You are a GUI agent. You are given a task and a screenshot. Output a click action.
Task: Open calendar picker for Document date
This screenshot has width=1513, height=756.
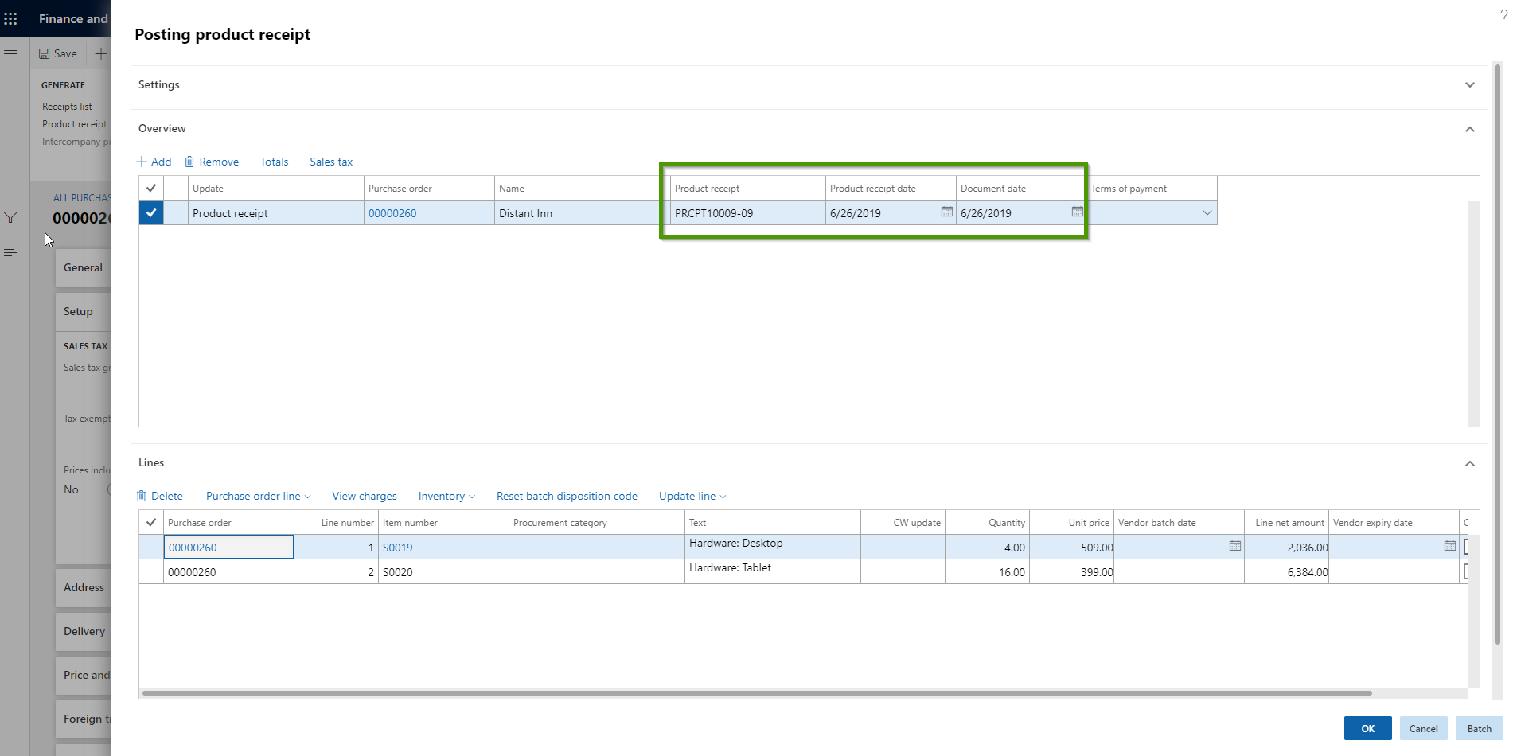click(1077, 212)
